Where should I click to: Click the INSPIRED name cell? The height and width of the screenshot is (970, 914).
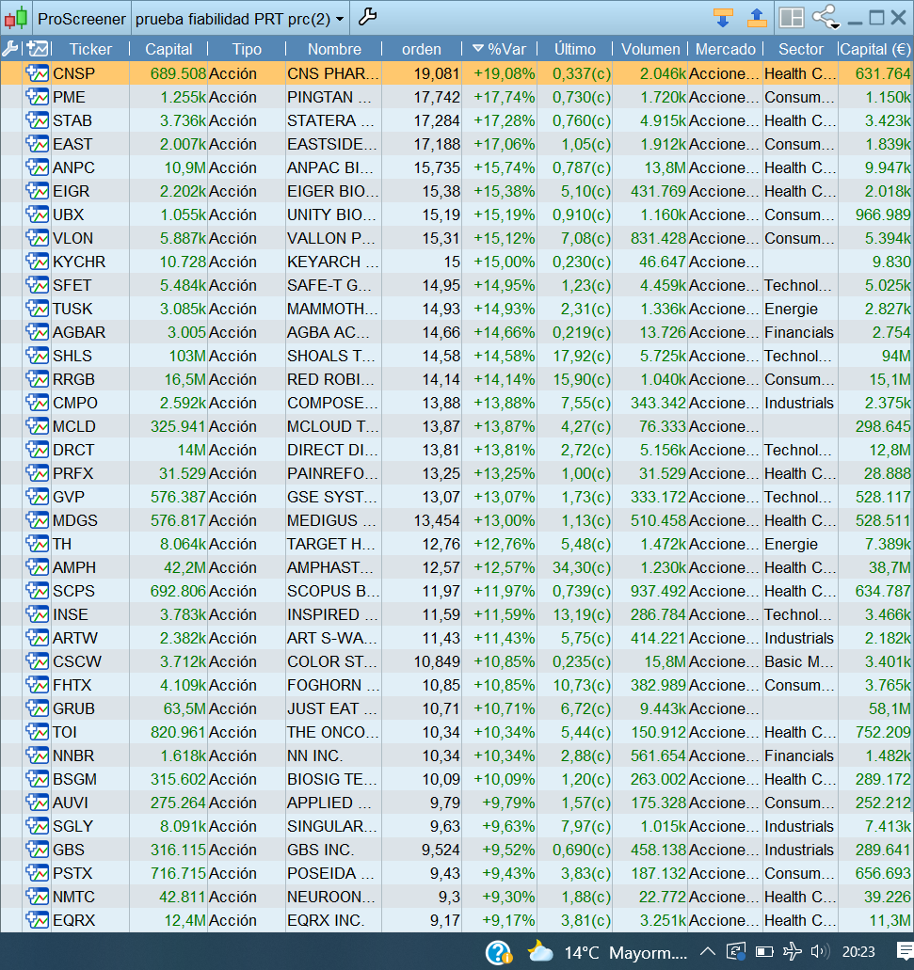[x=332, y=614]
